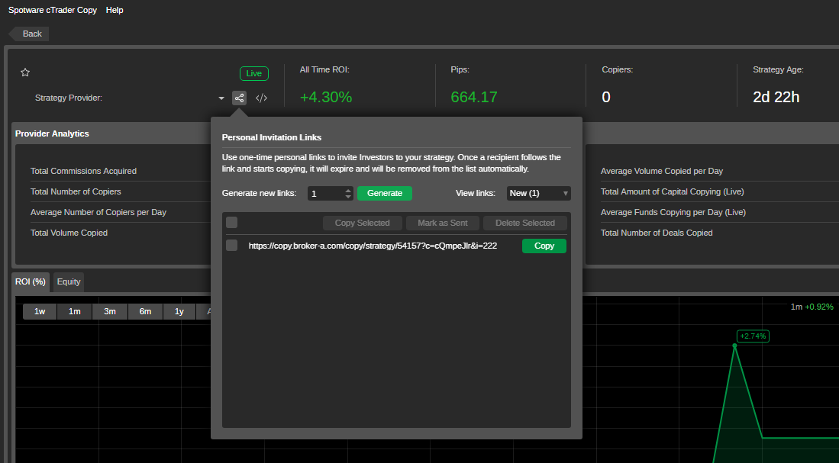839x463 pixels.
Task: Copy the strategy invitation link
Action: (x=544, y=246)
